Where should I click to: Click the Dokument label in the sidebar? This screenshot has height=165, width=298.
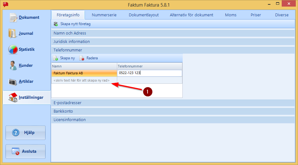[29, 17]
